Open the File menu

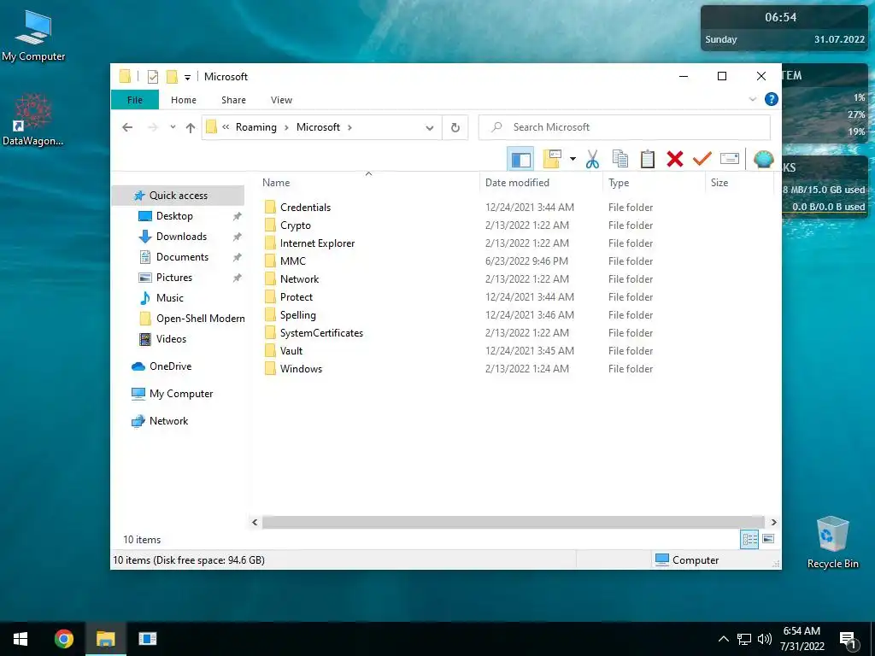[135, 100]
